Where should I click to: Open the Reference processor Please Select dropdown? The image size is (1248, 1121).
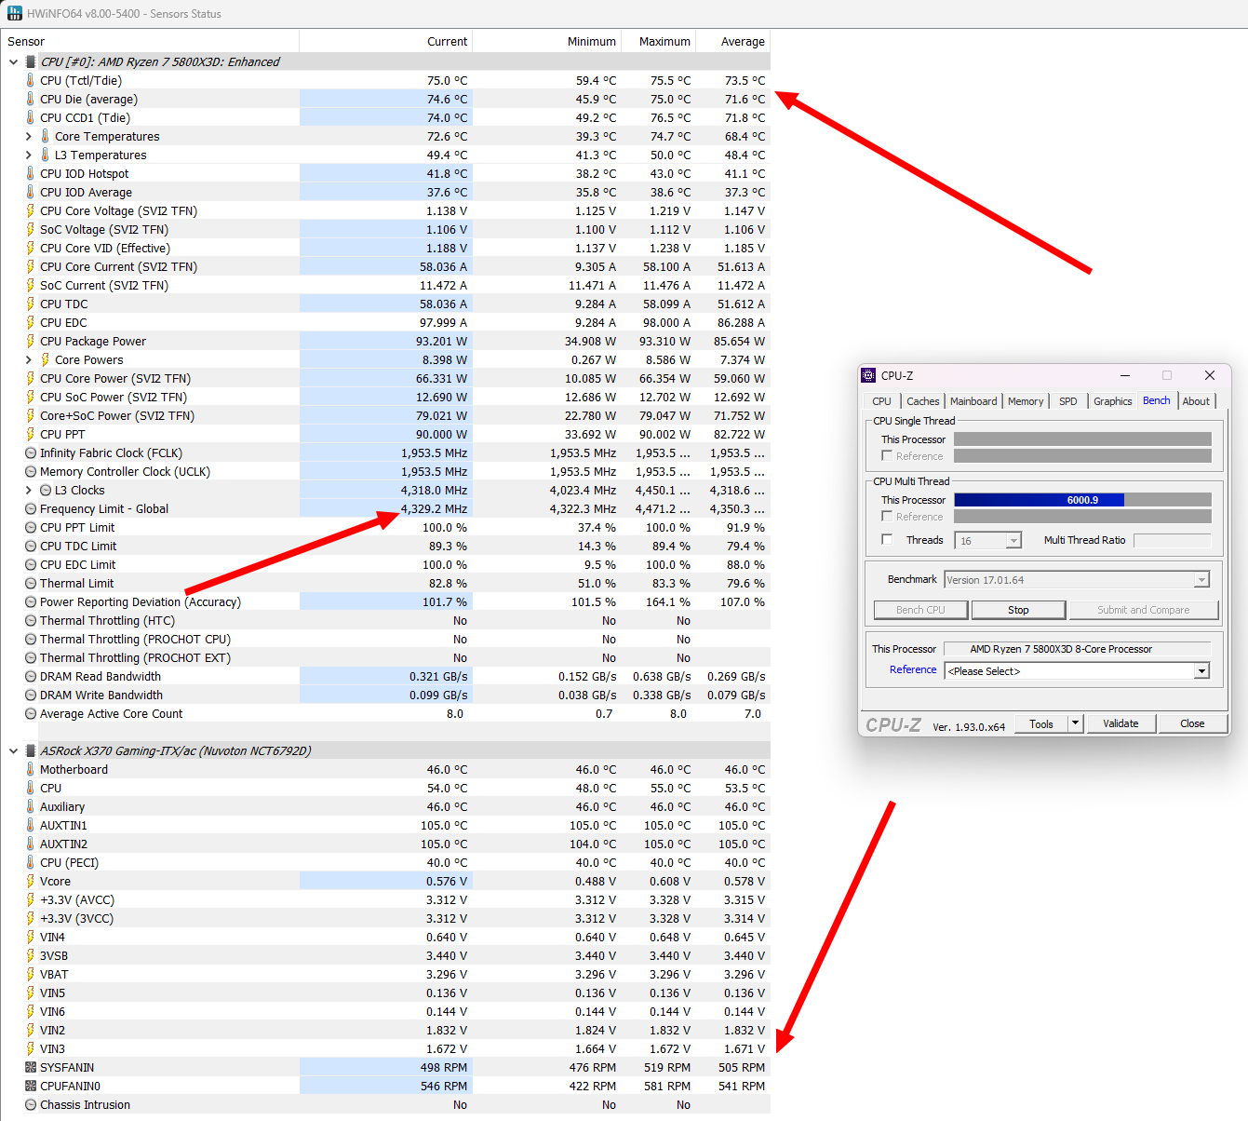point(1077,670)
